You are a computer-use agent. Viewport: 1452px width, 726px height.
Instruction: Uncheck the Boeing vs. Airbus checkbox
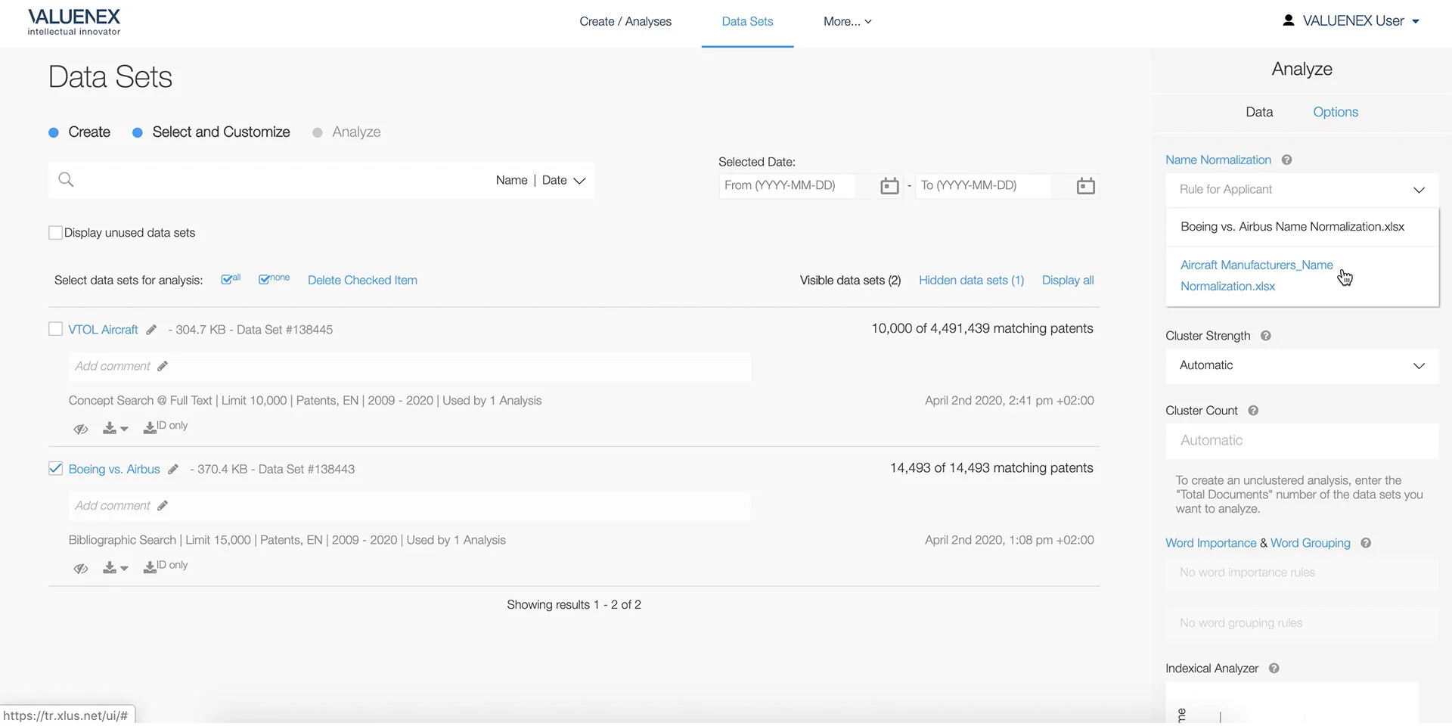[x=55, y=469]
